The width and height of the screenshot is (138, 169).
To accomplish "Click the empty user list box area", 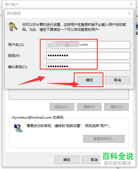I will pyautogui.click(x=69, y=94).
